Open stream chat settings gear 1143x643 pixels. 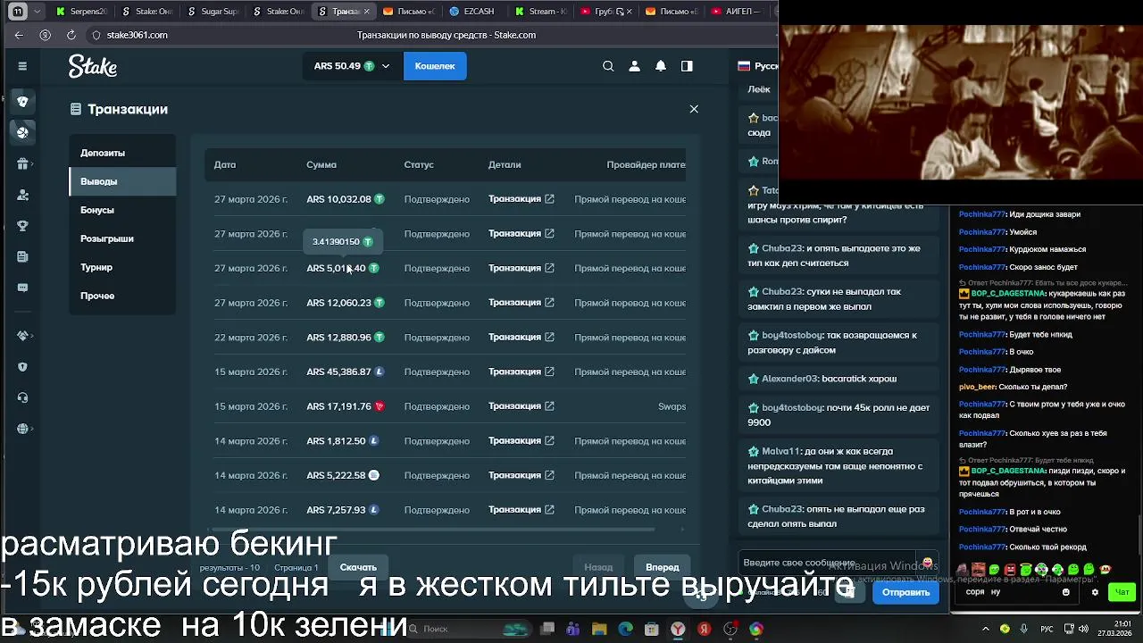[x=1095, y=592]
